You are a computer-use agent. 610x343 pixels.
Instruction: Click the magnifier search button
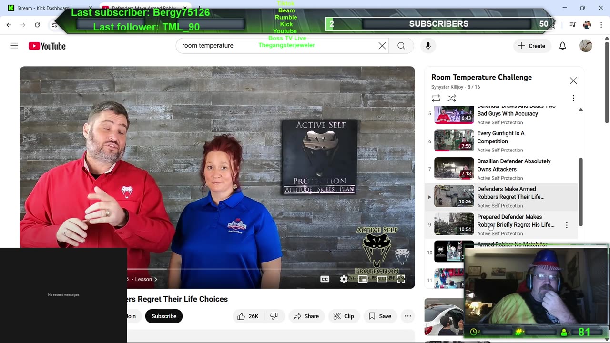coord(401,46)
